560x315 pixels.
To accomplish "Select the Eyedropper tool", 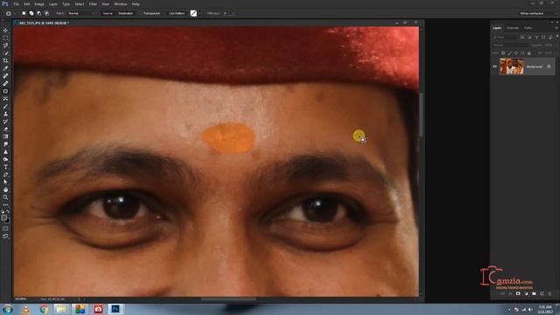I will pos(5,68).
